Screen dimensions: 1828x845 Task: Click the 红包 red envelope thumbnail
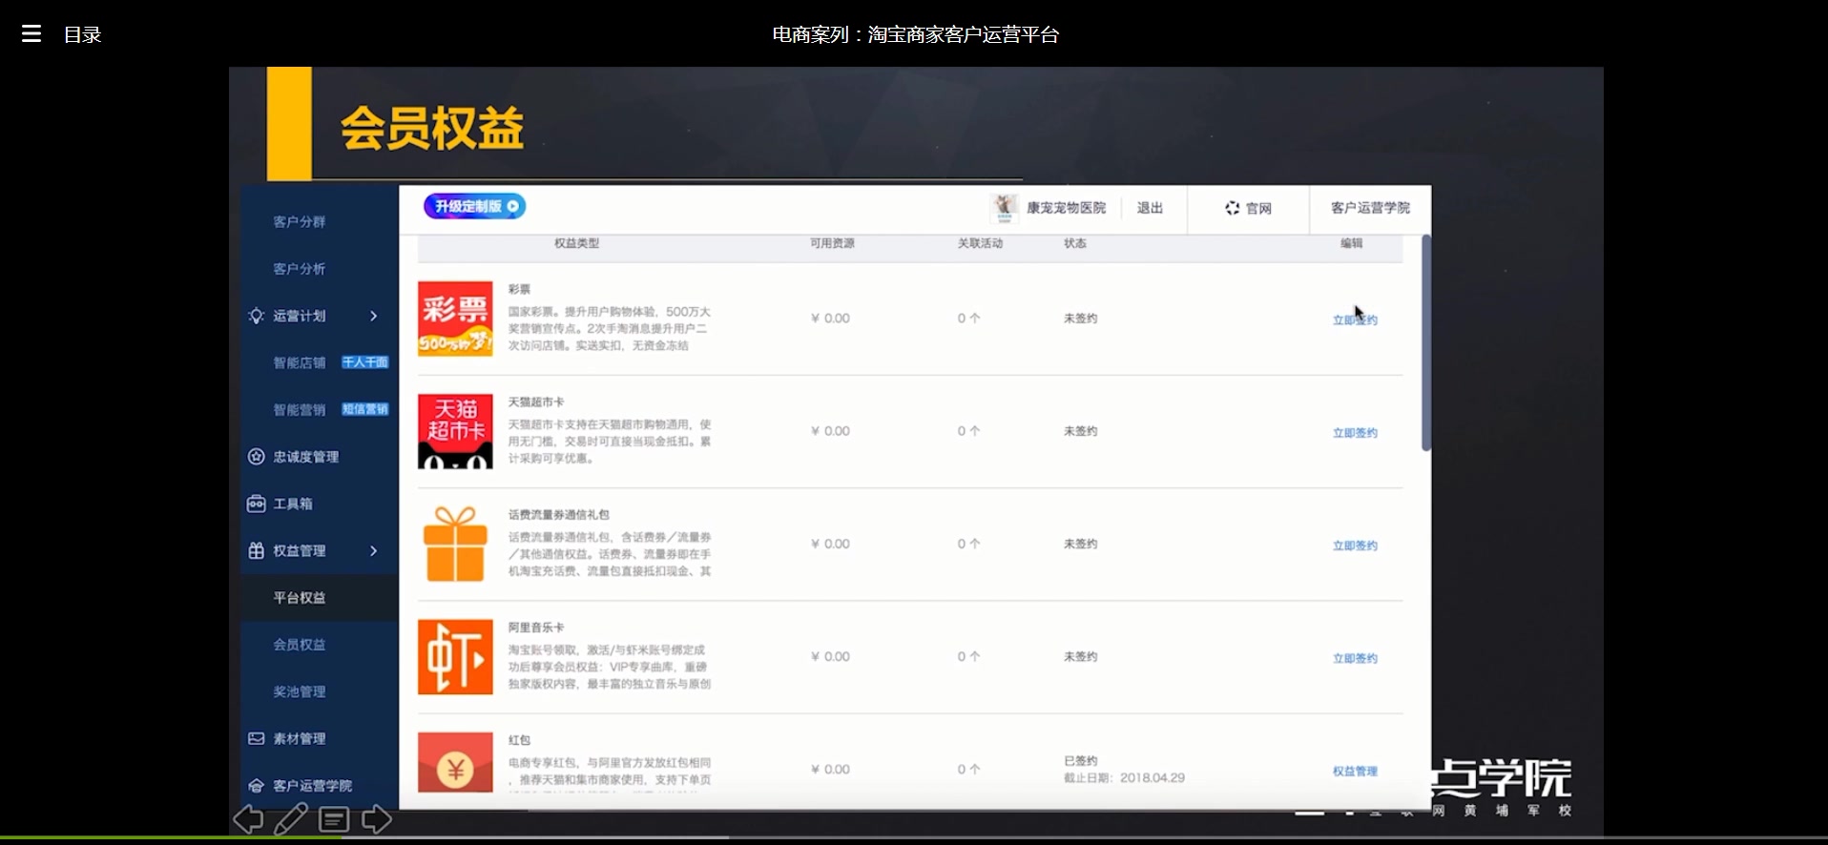pyautogui.click(x=455, y=762)
